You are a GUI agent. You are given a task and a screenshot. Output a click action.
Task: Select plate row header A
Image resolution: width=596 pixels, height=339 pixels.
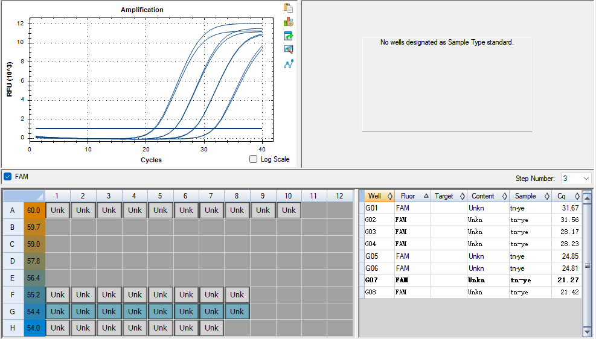point(13,211)
